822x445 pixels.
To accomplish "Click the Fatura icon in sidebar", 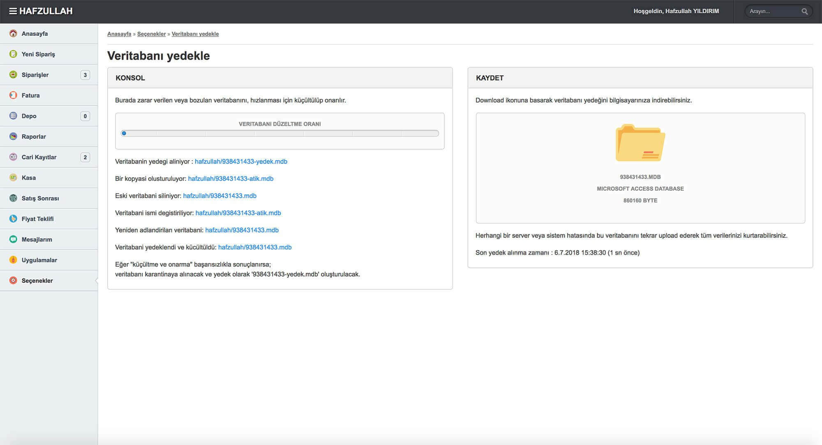I will [x=13, y=95].
